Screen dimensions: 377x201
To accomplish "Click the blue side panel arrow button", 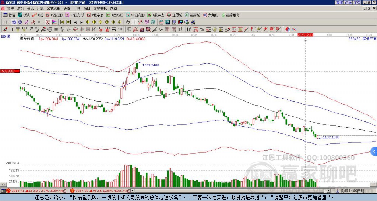I will pyautogui.click(x=374, y=151).
